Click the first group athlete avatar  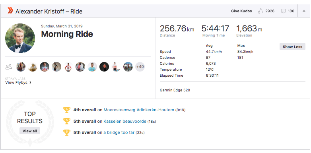pos(21,67)
